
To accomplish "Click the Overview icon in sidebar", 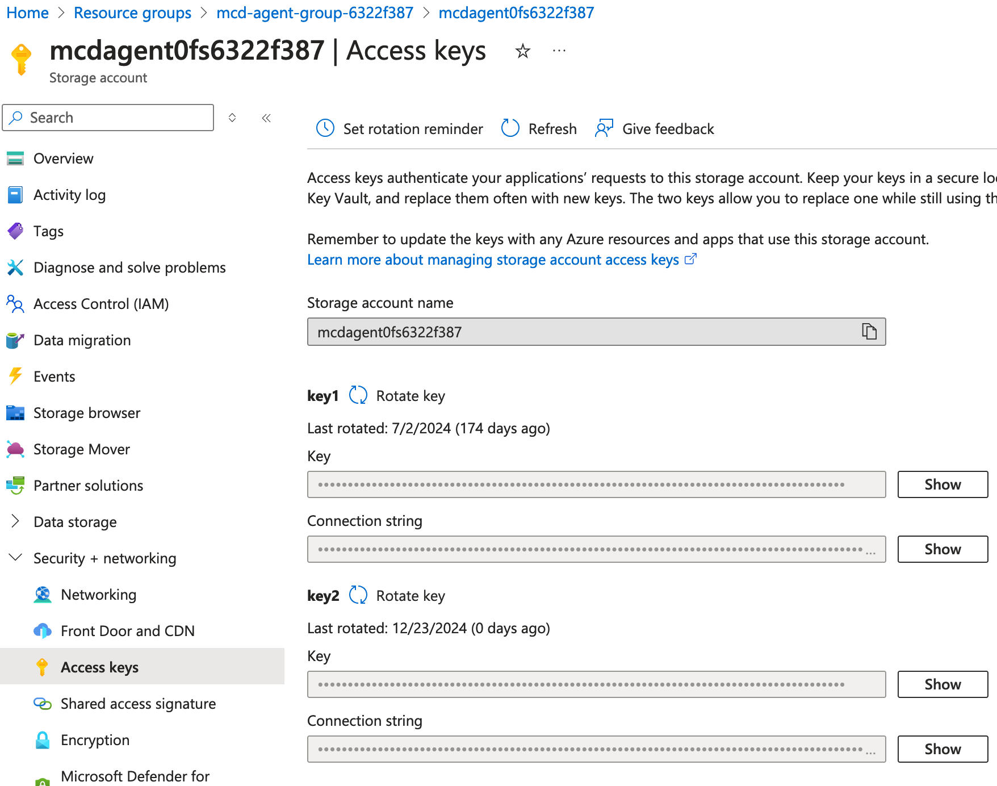I will (x=15, y=158).
